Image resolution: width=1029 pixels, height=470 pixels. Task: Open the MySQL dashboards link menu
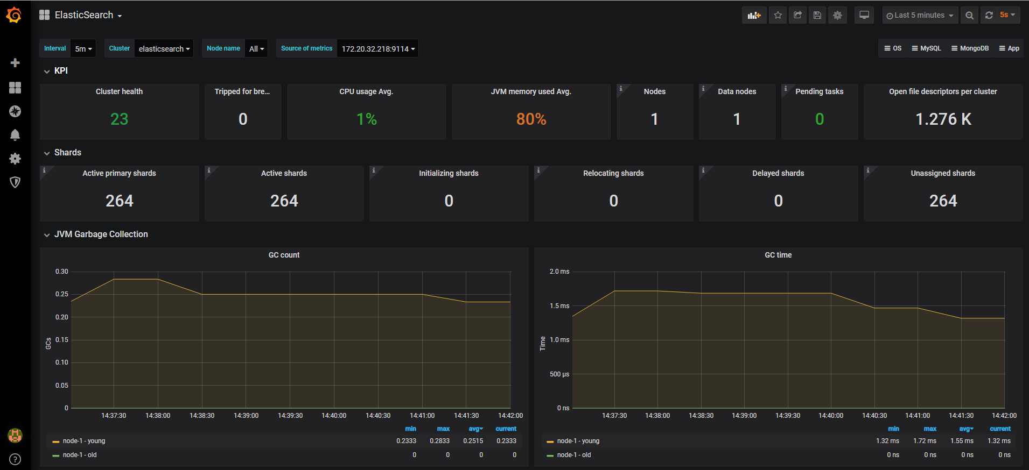point(926,48)
